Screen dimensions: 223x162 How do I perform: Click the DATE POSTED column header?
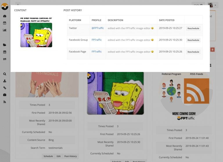tap(167, 20)
